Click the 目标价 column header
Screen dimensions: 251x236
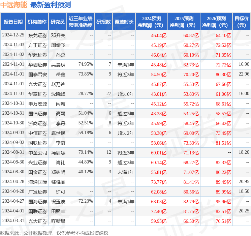coord(242,22)
